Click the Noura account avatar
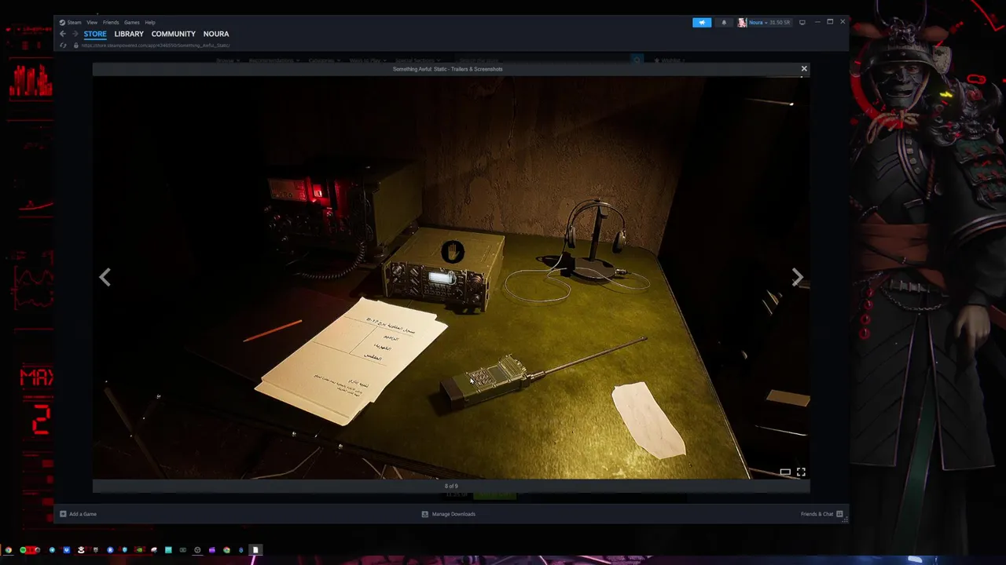 (742, 22)
